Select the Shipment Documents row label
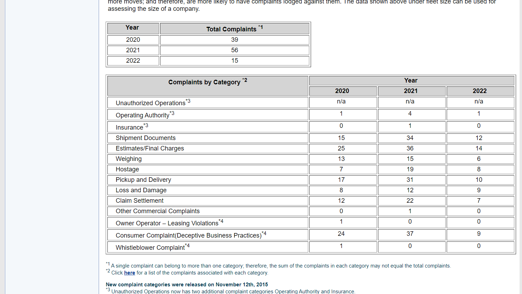 pyautogui.click(x=145, y=138)
